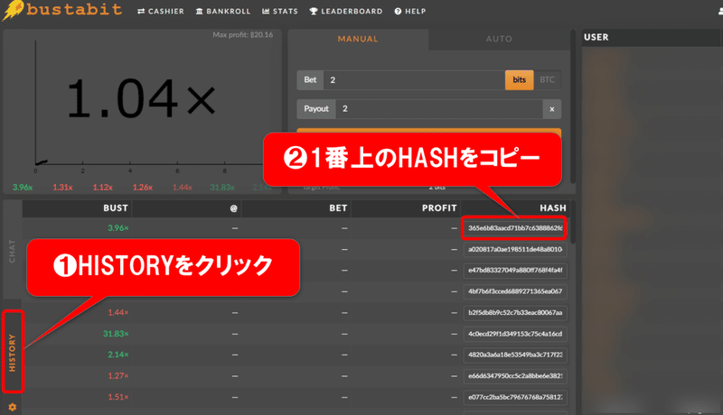Select the hash field starting 4c0ecd29
The width and height of the screenshot is (723, 415).
click(x=515, y=334)
